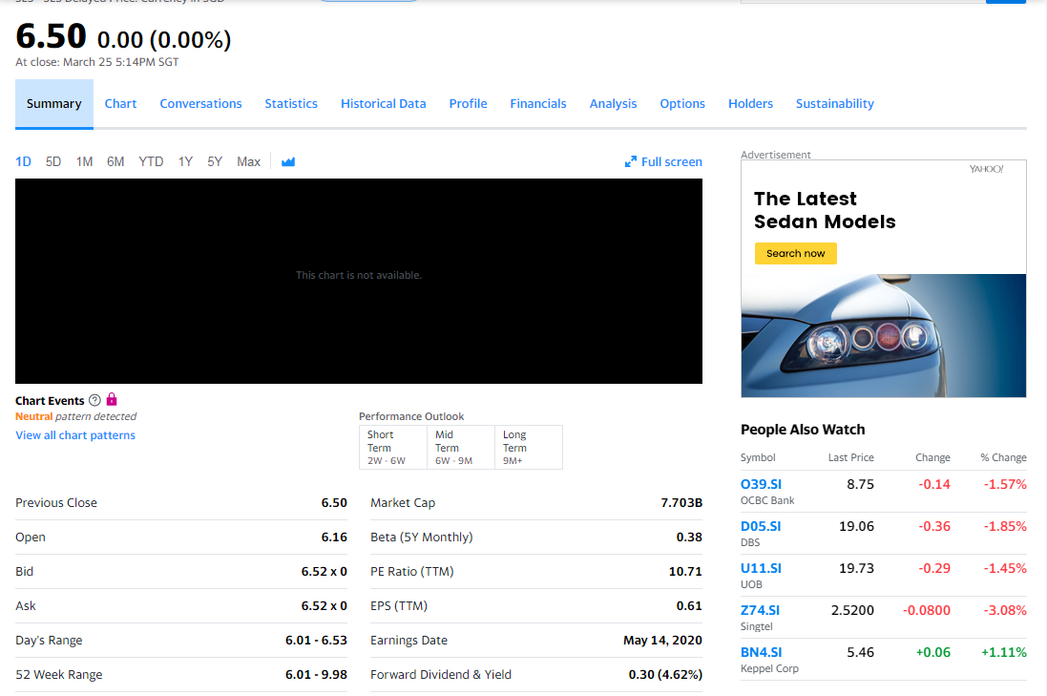This screenshot has width=1047, height=696.
Task: Open the chart type icon
Action: [288, 161]
